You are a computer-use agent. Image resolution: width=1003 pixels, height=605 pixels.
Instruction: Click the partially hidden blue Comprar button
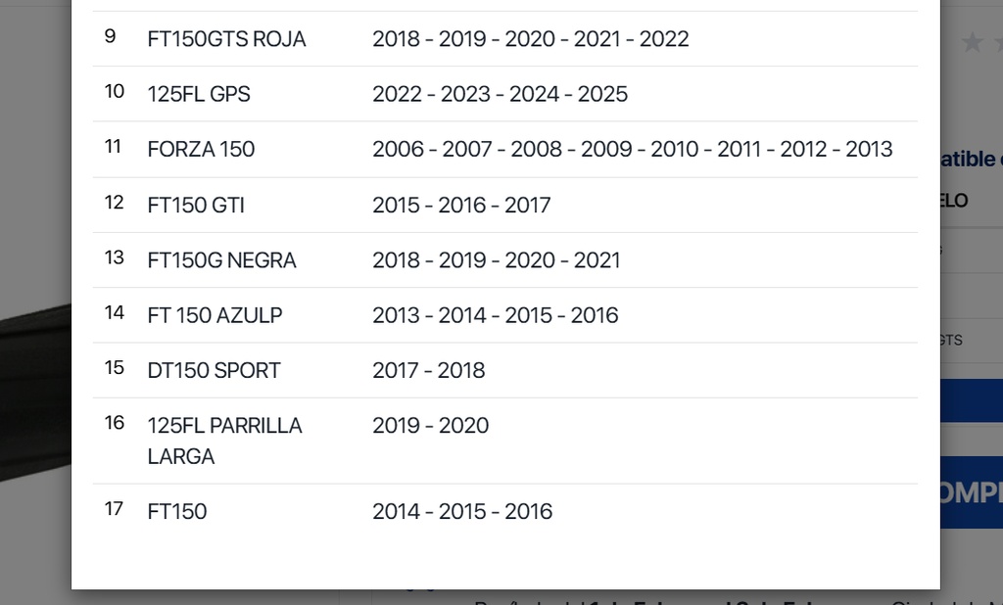click(972, 491)
